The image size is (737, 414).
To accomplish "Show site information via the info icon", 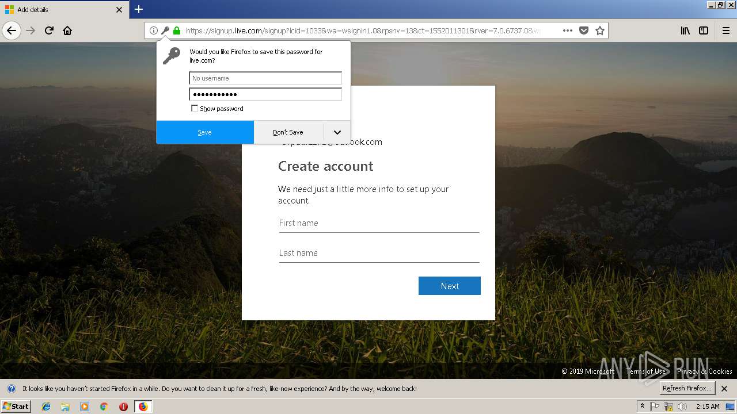I will click(x=154, y=30).
